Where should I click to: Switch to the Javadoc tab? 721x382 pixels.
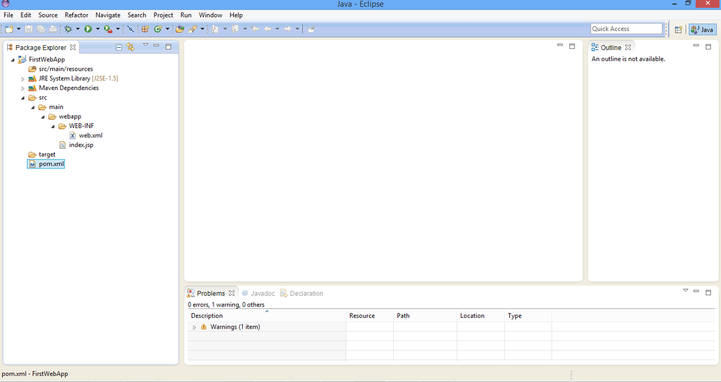point(259,293)
